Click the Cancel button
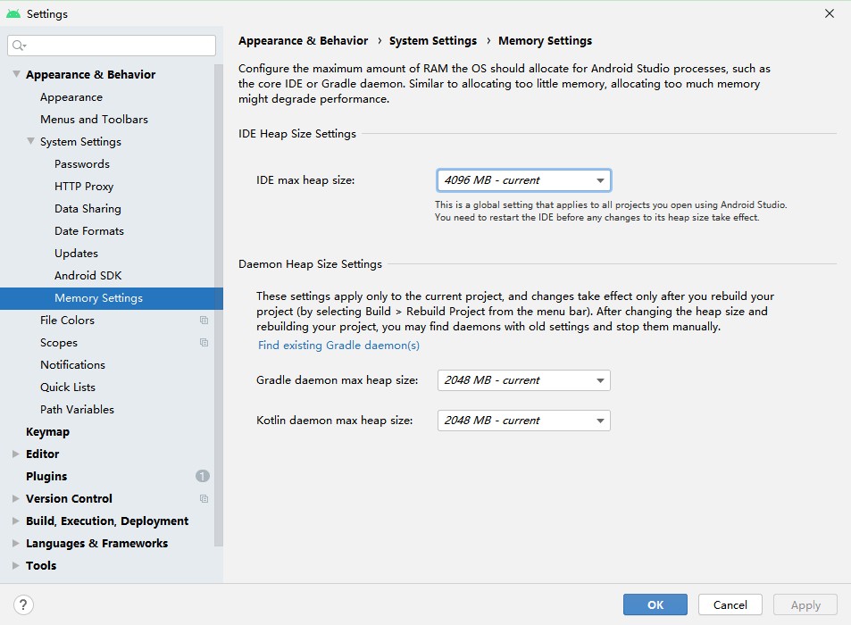Screen dimensions: 851x625 730,605
